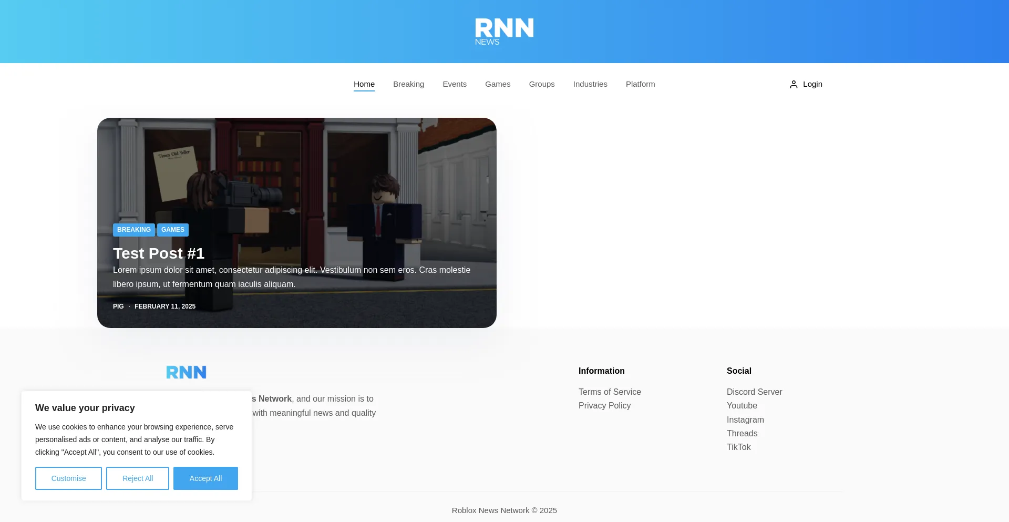The image size is (1009, 522).
Task: Open TikTok social link
Action: point(738,447)
